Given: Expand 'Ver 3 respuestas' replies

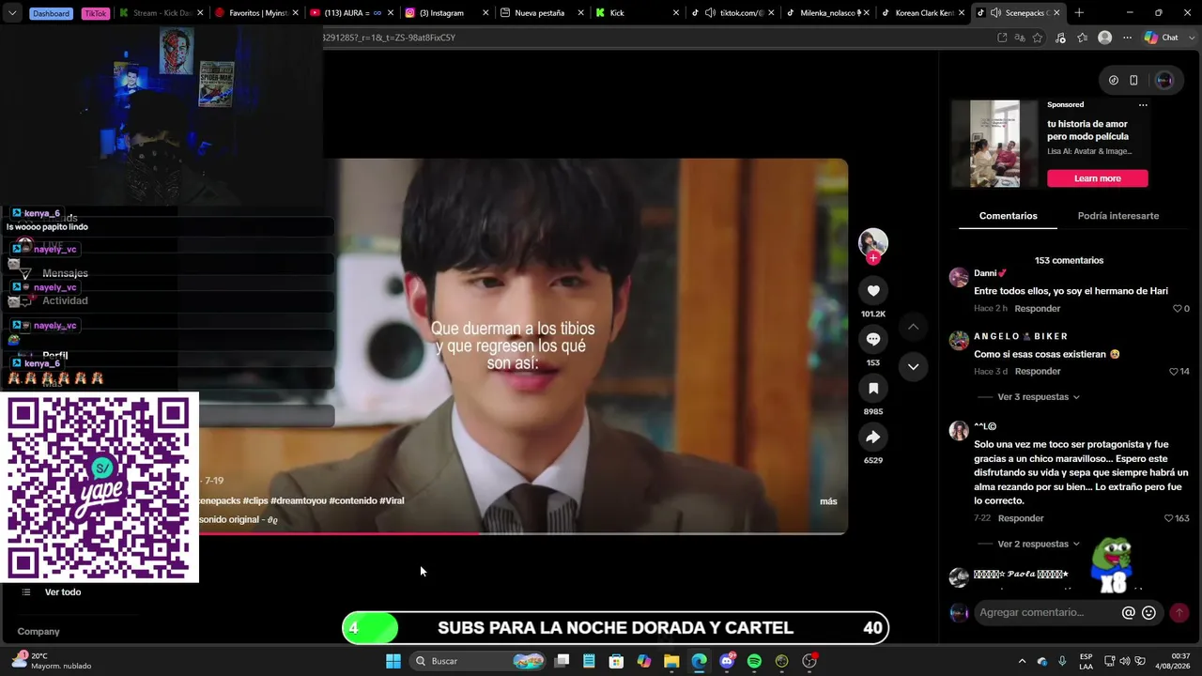Looking at the screenshot, I should pyautogui.click(x=1039, y=397).
